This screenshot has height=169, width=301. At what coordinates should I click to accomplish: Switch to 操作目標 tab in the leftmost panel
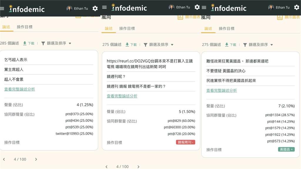point(25,27)
